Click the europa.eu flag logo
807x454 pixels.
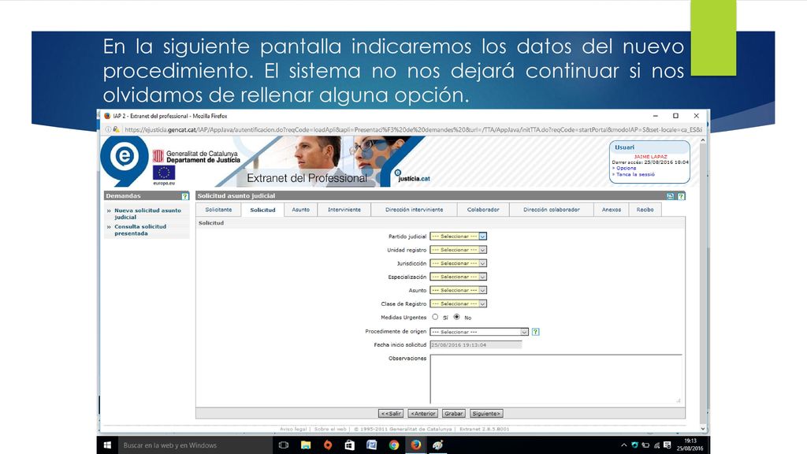pos(164,174)
